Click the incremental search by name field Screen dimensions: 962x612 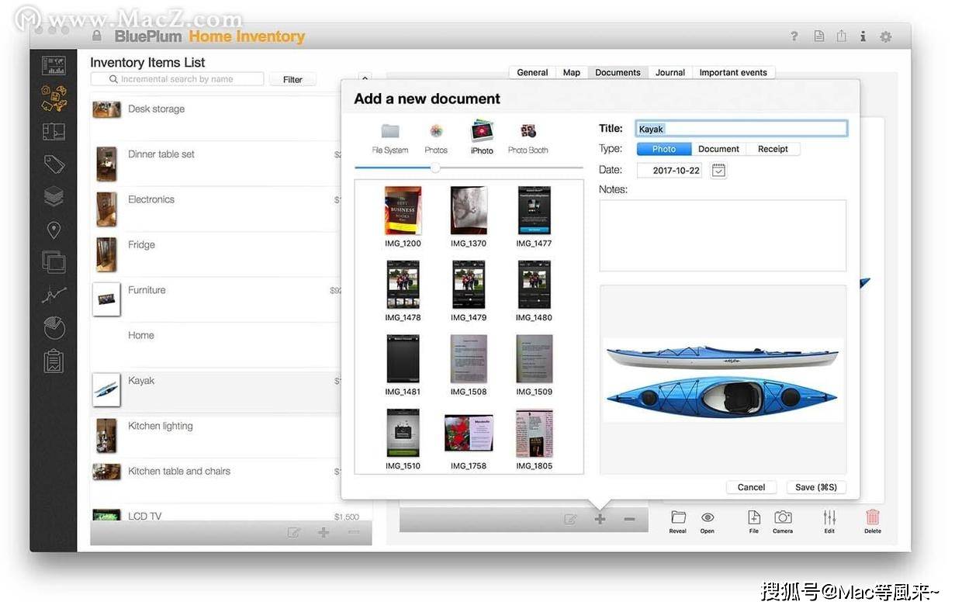[x=177, y=79]
